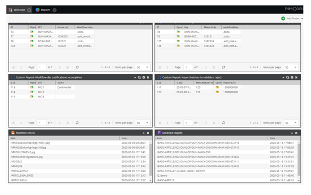Click the page number field in Workflow des codifications report

(42, 123)
